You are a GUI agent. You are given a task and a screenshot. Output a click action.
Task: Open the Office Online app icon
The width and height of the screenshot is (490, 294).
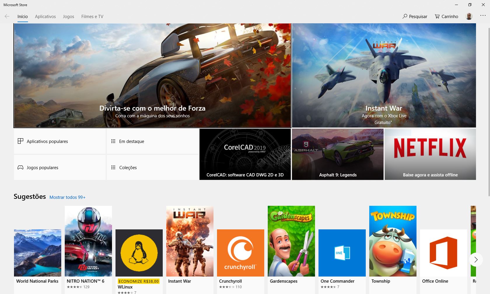444,253
